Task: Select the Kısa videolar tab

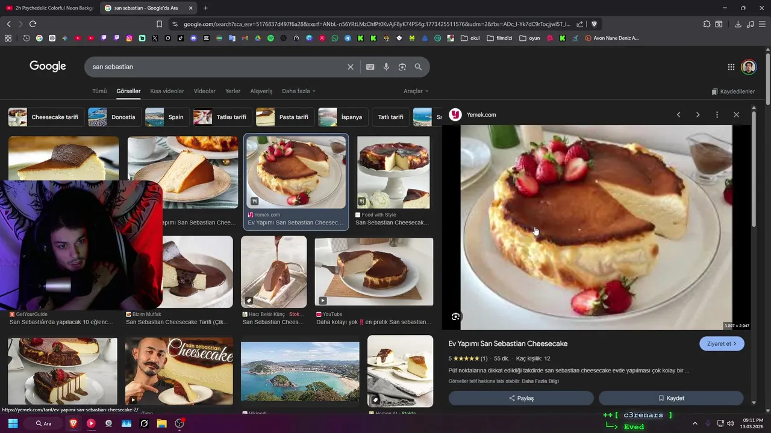Action: (x=167, y=91)
